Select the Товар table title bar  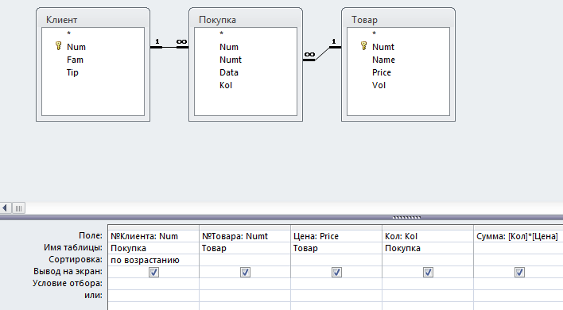click(x=398, y=19)
